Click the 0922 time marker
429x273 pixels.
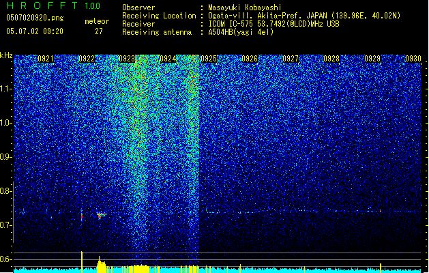click(87, 59)
